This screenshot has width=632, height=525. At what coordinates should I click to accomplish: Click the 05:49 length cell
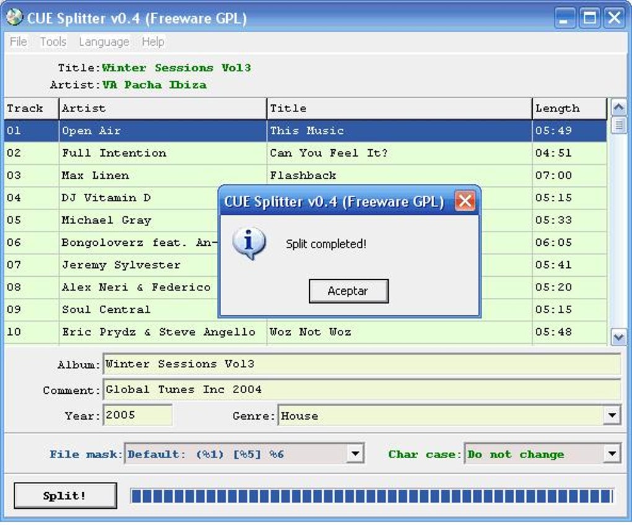(x=569, y=131)
